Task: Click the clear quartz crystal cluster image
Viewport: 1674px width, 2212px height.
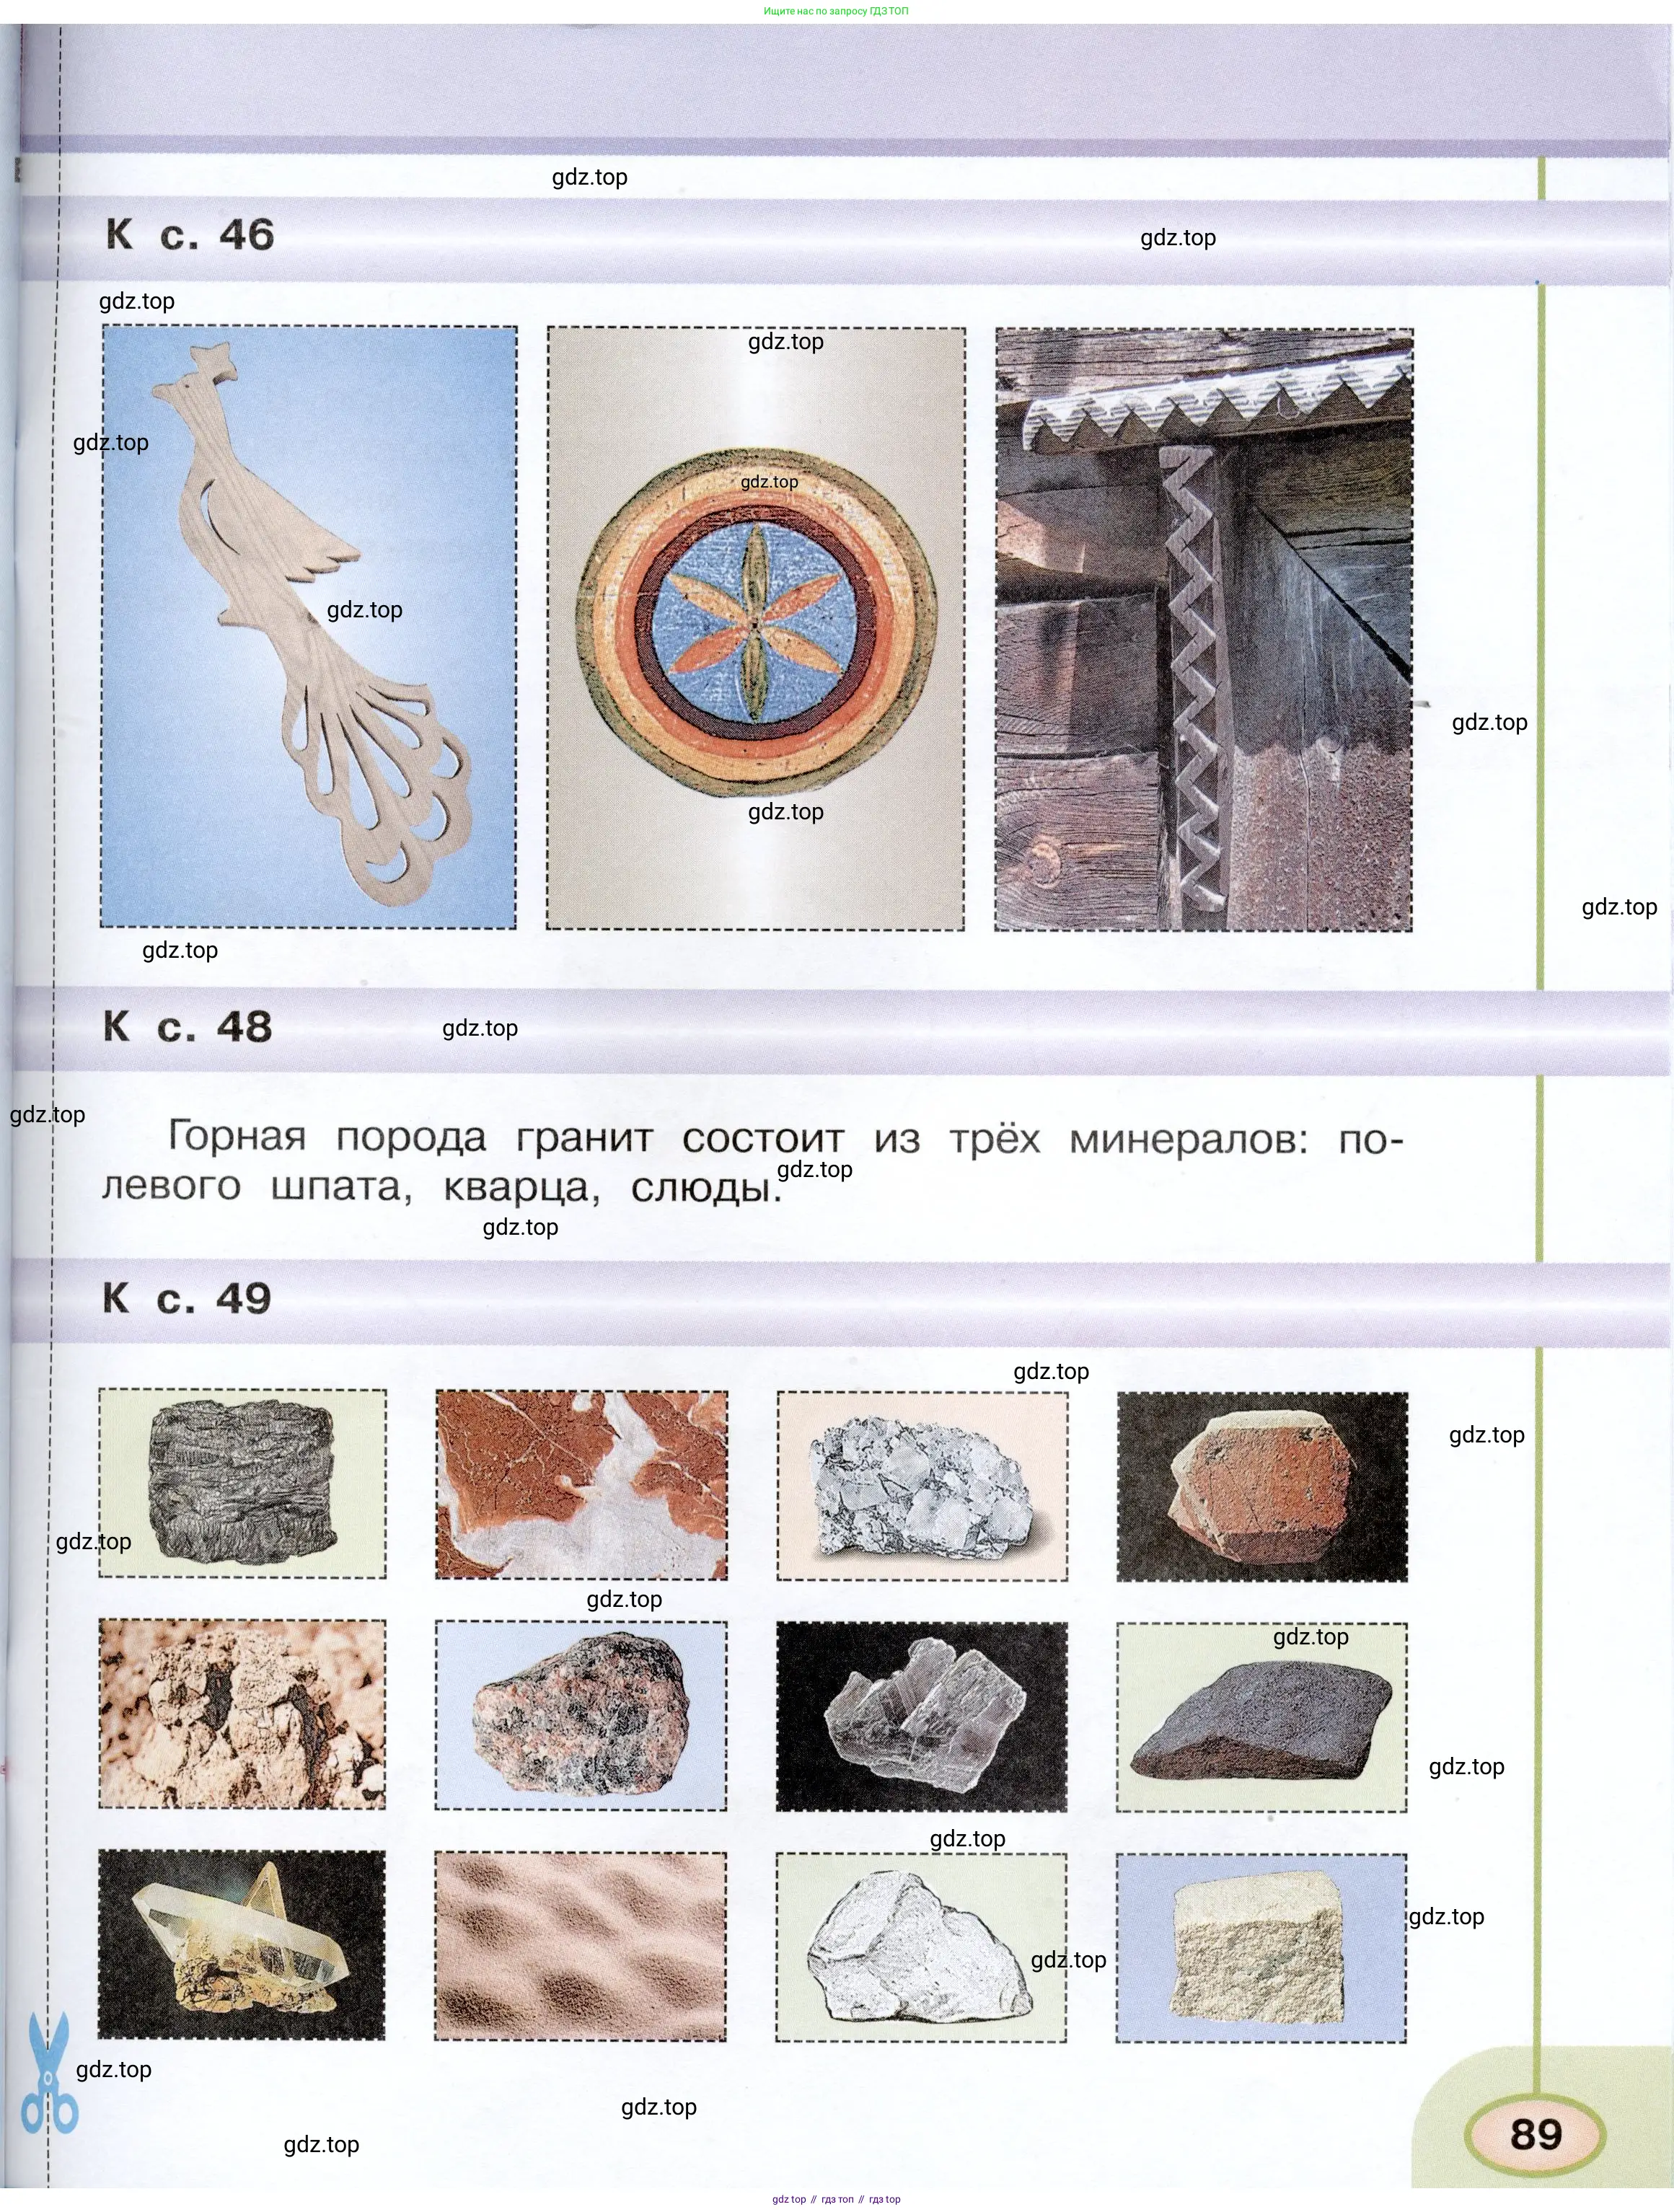Action: coord(241,1945)
